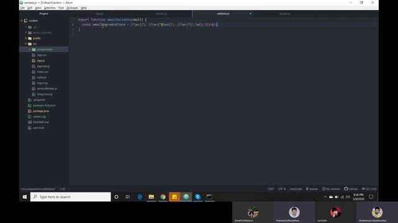Open Skype from the taskbar

pos(198,197)
